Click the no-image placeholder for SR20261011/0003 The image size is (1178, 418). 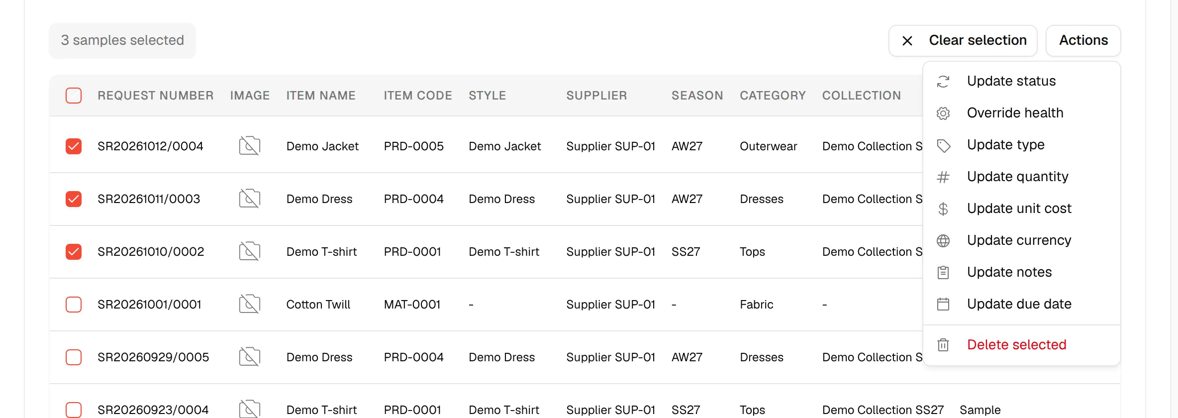tap(250, 199)
